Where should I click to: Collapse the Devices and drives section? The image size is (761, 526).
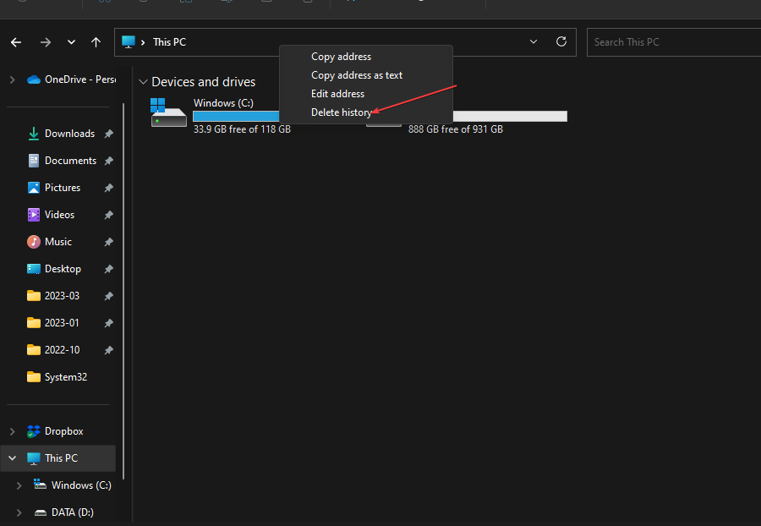pyautogui.click(x=143, y=82)
